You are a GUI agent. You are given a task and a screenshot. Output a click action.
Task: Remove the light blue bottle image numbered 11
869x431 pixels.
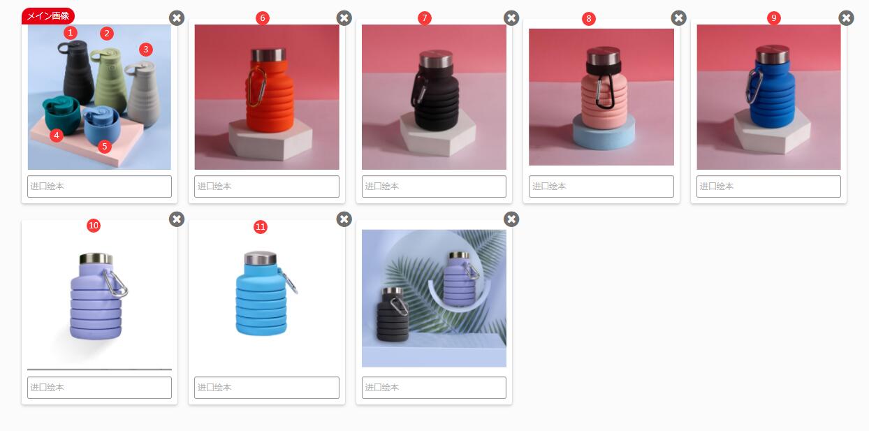click(344, 219)
